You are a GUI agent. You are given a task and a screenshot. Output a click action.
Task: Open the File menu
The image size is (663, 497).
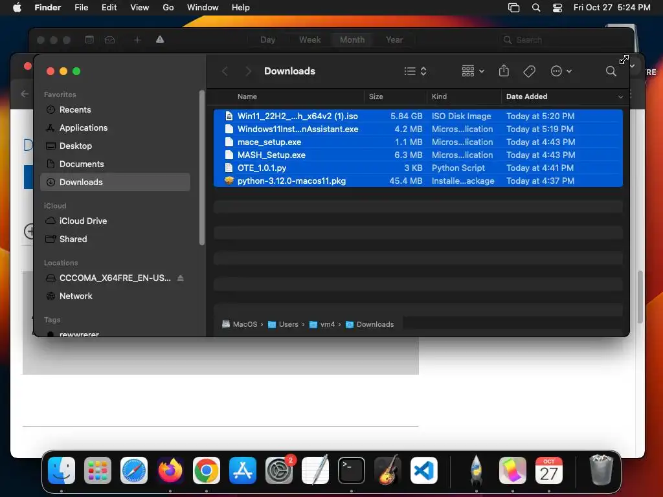(x=81, y=8)
